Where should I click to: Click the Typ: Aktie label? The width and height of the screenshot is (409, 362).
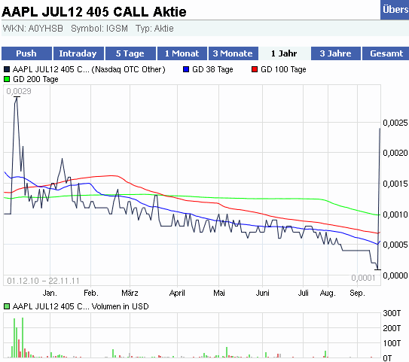tap(154, 28)
